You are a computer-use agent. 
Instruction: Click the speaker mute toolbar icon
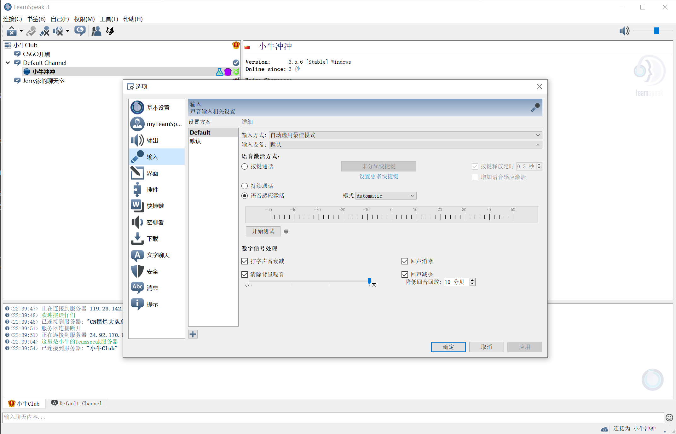[58, 31]
